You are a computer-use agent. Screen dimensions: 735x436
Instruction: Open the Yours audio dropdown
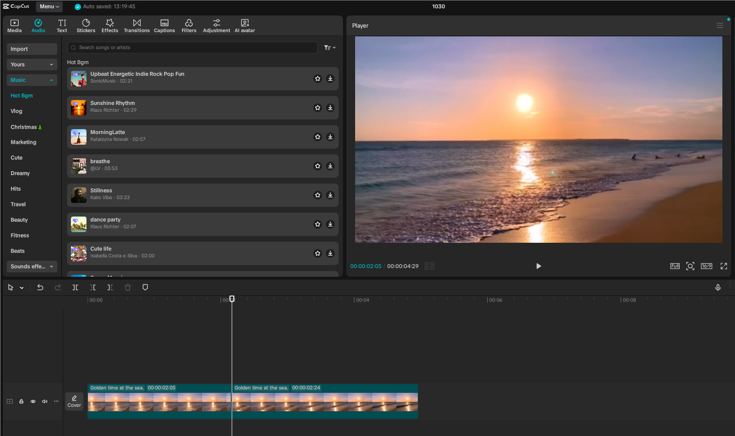click(x=32, y=64)
